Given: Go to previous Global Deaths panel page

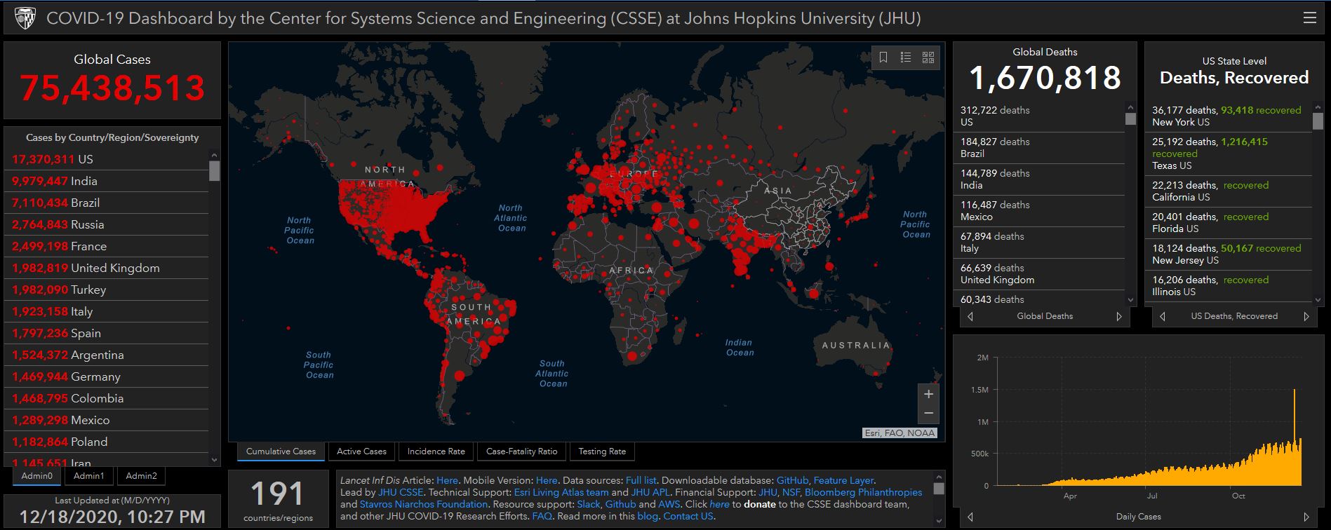Looking at the screenshot, I should tap(970, 316).
